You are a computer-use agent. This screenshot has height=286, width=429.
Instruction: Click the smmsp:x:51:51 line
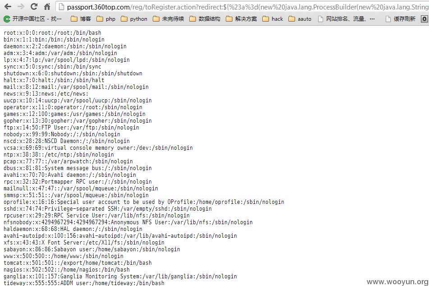(x=76, y=195)
